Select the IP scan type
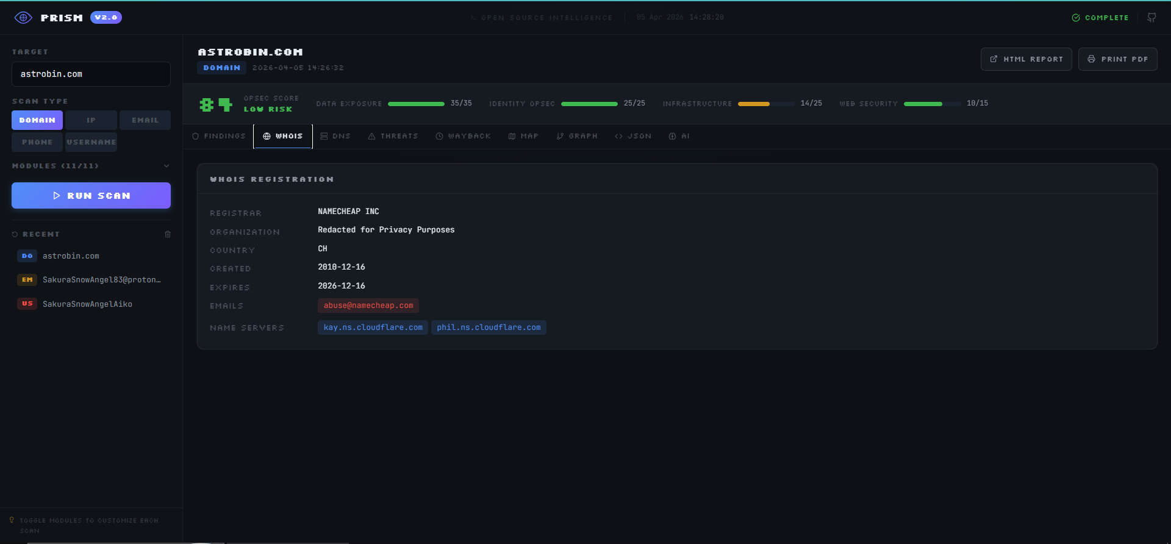This screenshot has height=544, width=1171. pos(91,120)
